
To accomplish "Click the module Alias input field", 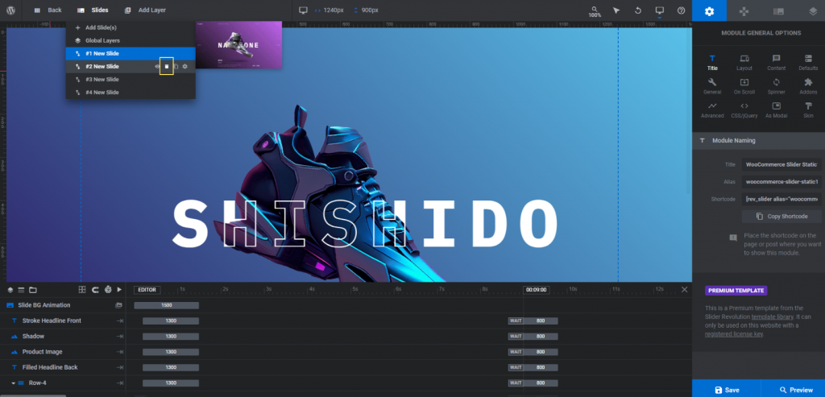I will tap(781, 182).
